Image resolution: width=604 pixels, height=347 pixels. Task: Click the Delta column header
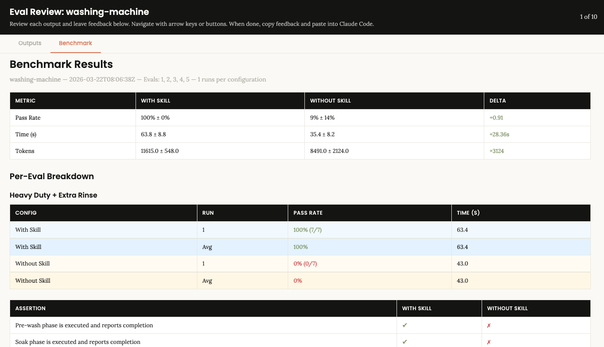497,101
